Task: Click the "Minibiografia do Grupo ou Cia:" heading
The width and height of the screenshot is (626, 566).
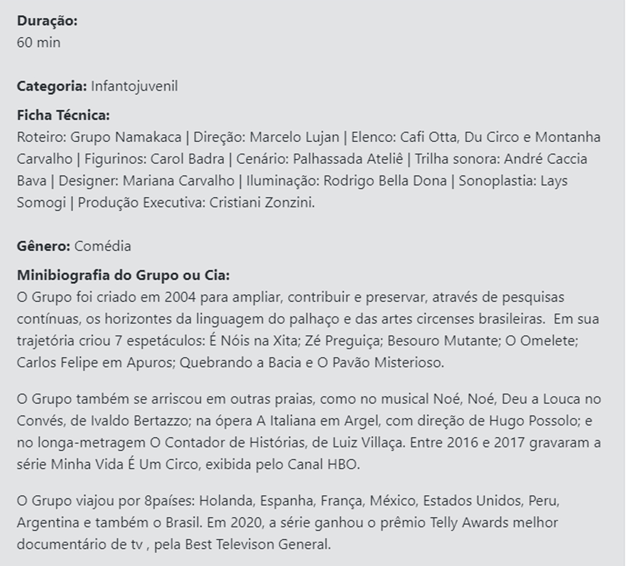Action: [123, 276]
